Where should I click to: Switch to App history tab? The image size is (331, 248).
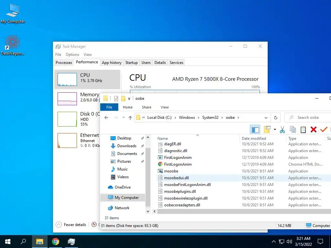click(112, 63)
